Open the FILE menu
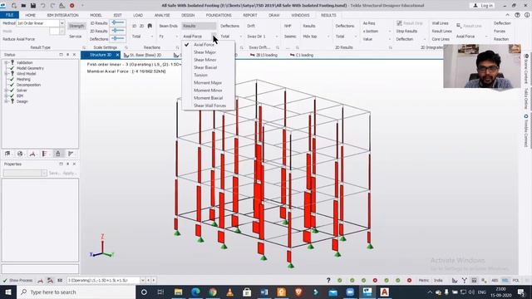Viewport: 532px width, 299px height. click(x=9, y=15)
